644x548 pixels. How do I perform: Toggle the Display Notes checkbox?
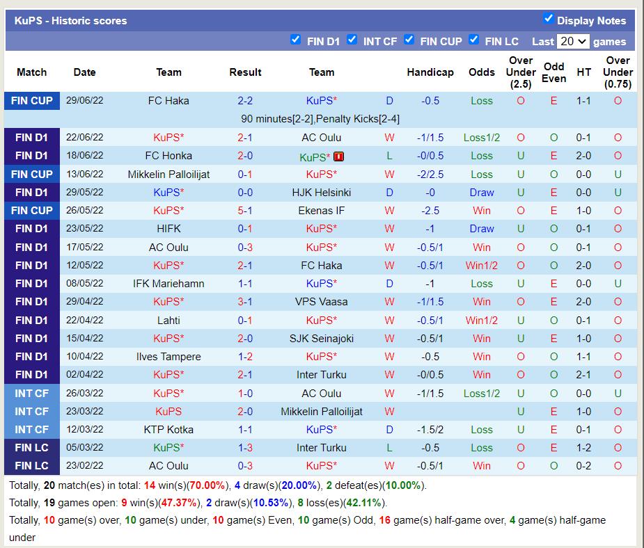[548, 19]
